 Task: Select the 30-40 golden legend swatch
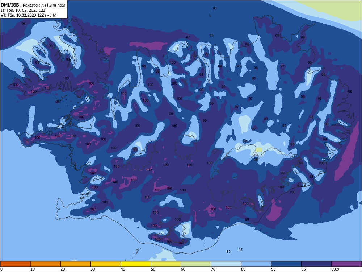pos(106,264)
